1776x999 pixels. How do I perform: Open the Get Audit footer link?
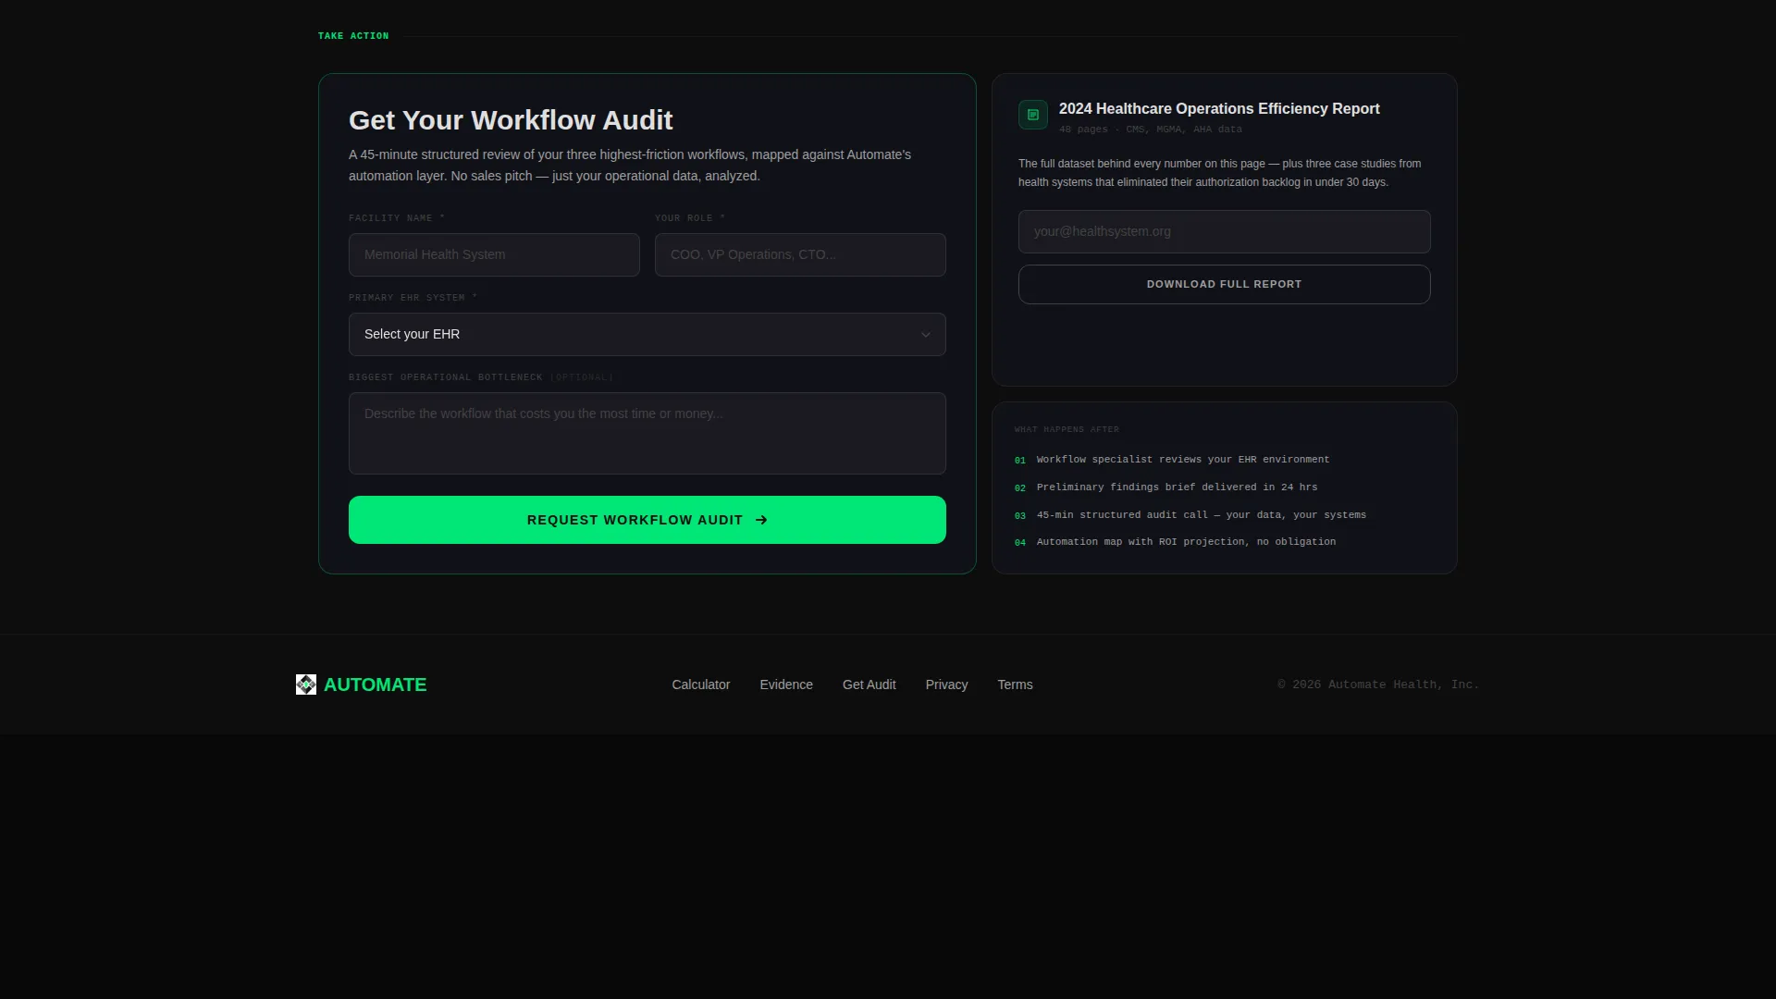[869, 684]
